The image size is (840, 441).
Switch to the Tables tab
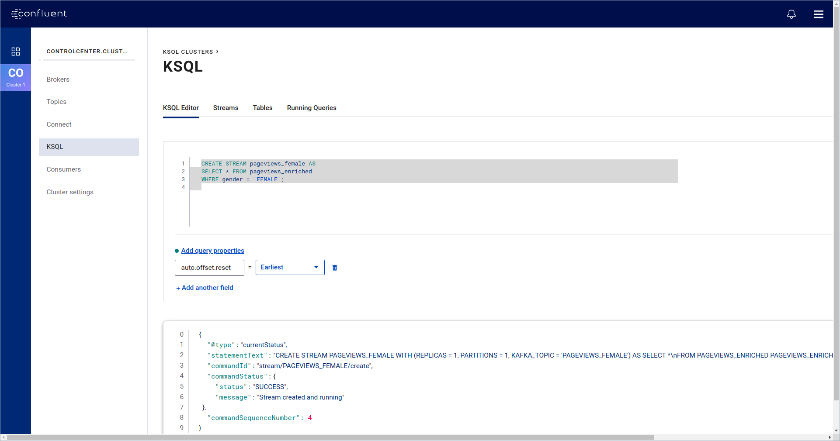(262, 108)
